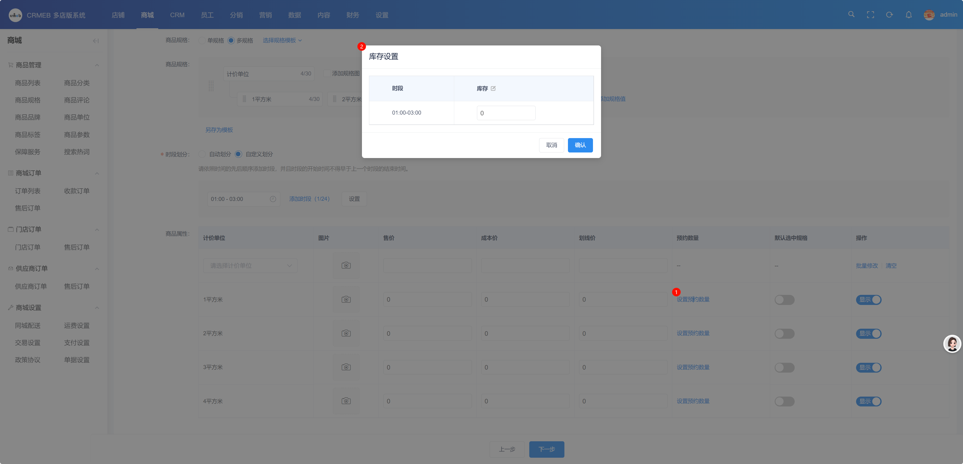Click the refresh icon in header
This screenshot has width=963, height=464.
coord(889,15)
